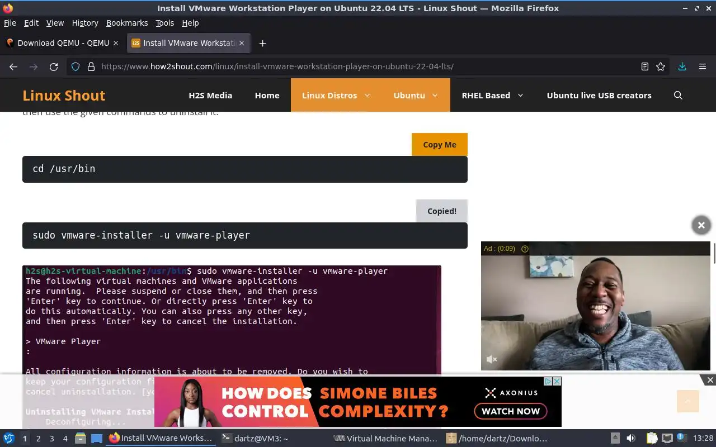Open the tracking protection shield icon
This screenshot has height=447, width=716.
click(76, 66)
